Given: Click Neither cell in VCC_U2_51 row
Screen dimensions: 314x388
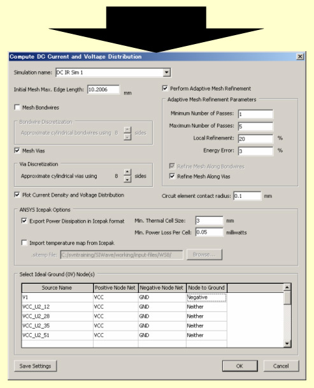Looking at the screenshot, I should 206,335.
